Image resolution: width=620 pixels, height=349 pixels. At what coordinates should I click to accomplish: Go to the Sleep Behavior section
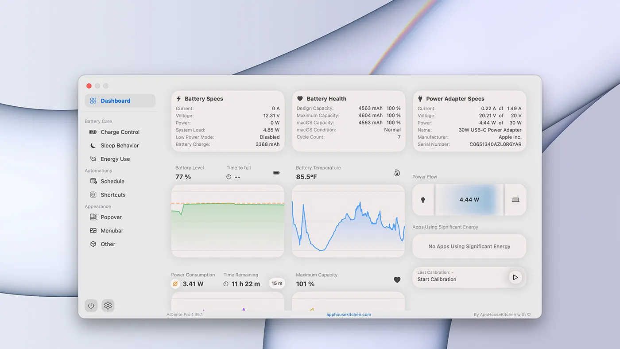[x=120, y=145]
